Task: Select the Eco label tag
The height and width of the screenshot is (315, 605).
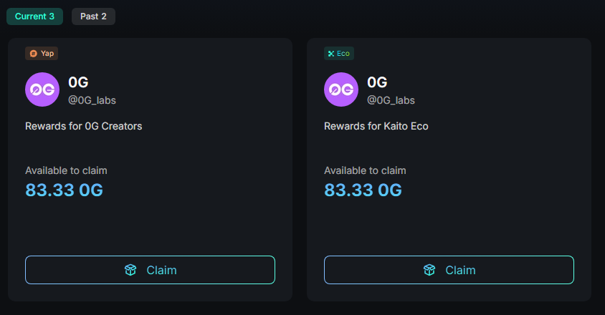Action: point(339,54)
